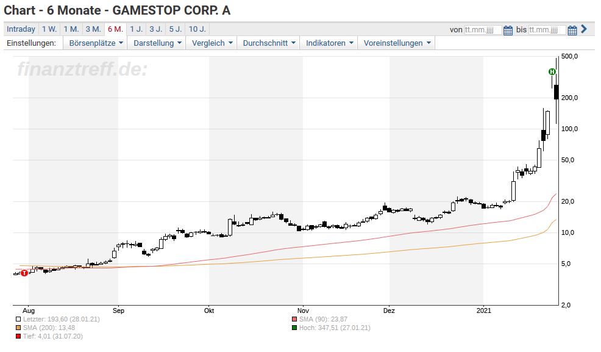Click the Nov month axis label

point(303,311)
